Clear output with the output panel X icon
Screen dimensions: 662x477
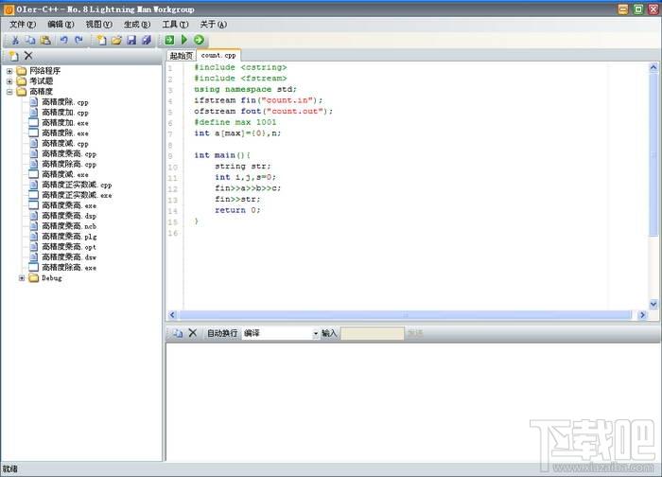(x=193, y=333)
